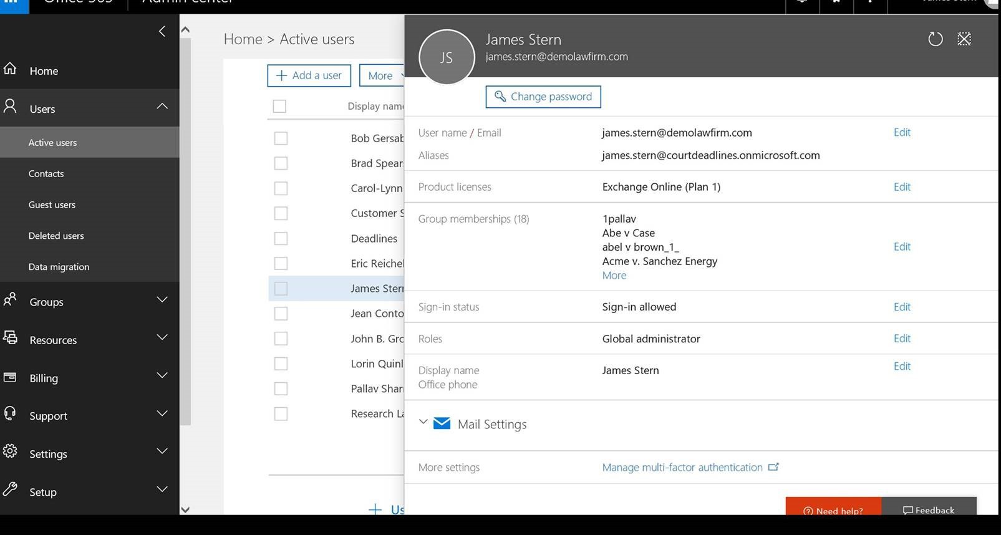Viewport: 1001px width, 535px height.
Task: Click the Resources icon in sidebar
Action: [x=10, y=338]
